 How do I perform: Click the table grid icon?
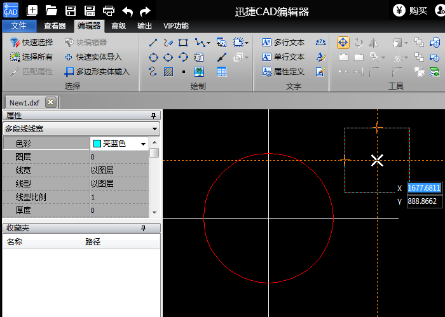pyautogui.click(x=221, y=72)
